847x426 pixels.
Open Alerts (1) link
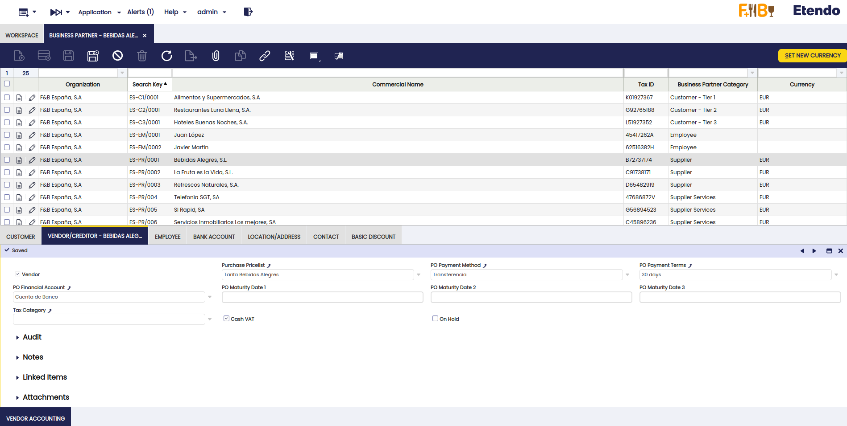[140, 12]
